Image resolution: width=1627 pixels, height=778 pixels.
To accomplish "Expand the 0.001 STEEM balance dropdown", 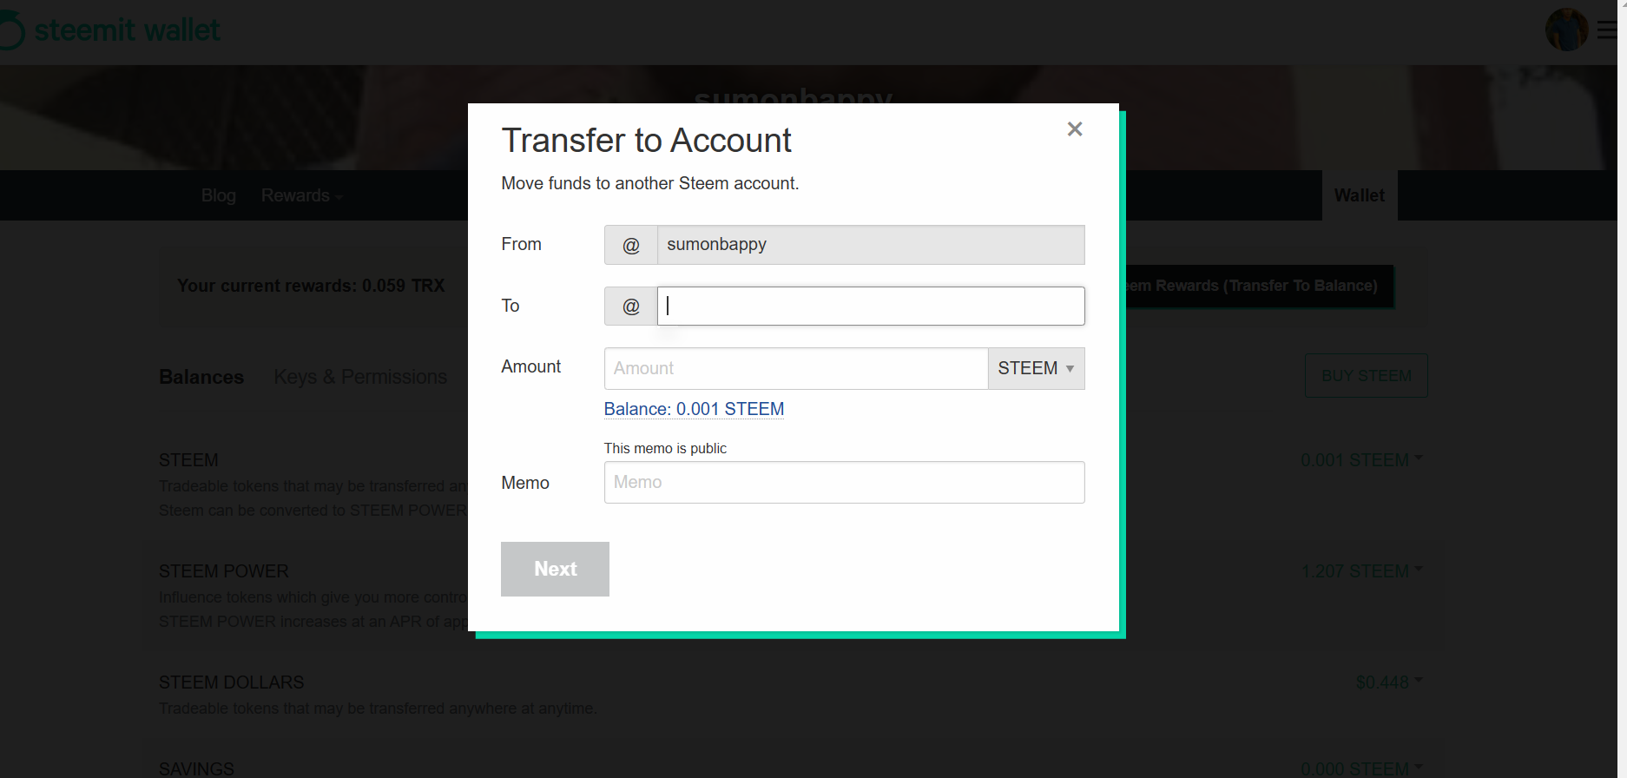I will point(1361,460).
